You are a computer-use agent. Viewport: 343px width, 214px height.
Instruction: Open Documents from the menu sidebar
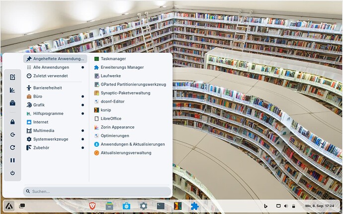tap(12, 77)
